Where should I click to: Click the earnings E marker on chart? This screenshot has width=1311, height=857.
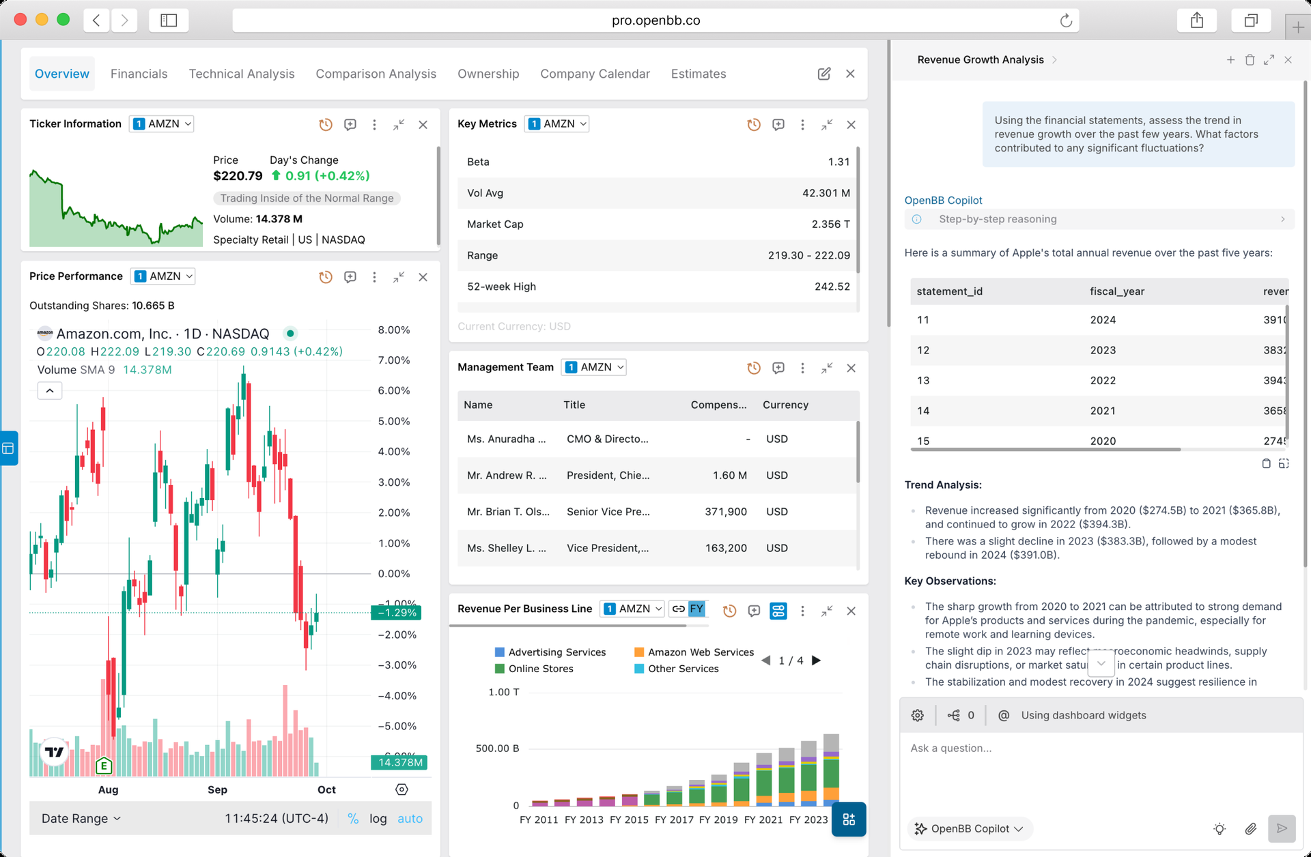(104, 766)
